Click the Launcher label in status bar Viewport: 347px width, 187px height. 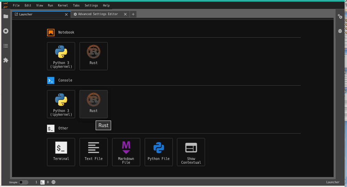coord(333,182)
